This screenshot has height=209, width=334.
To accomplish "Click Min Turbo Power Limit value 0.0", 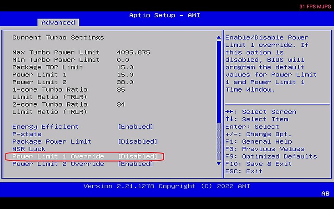I will click(123, 60).
